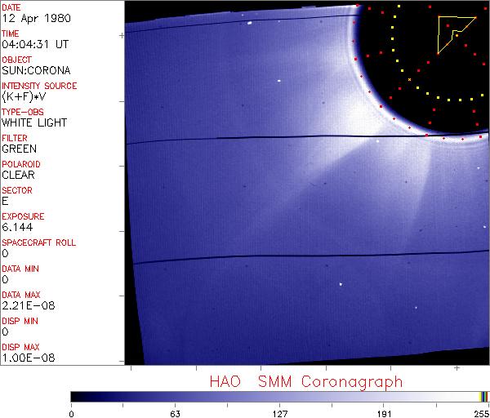Click the DATA MAX label

[x=21, y=295]
